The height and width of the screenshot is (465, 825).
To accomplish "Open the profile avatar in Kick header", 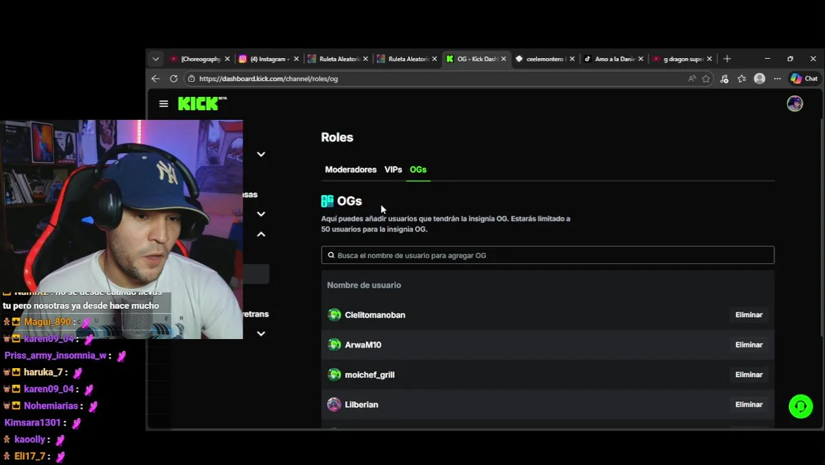I will [x=795, y=103].
